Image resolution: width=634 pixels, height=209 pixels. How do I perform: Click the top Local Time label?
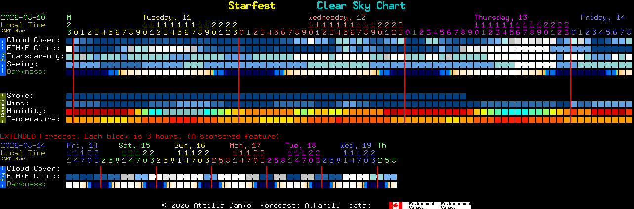pyautogui.click(x=23, y=25)
